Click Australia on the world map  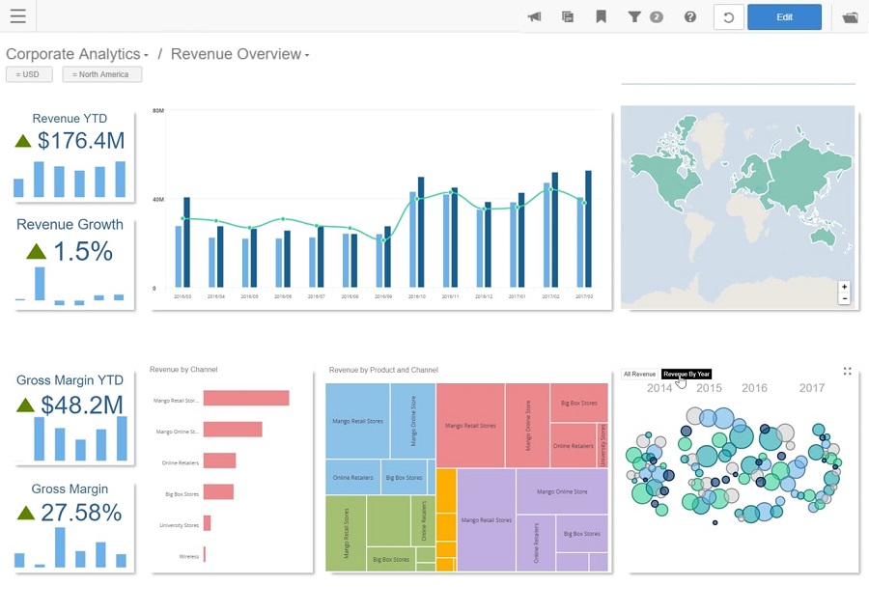pyautogui.click(x=823, y=237)
